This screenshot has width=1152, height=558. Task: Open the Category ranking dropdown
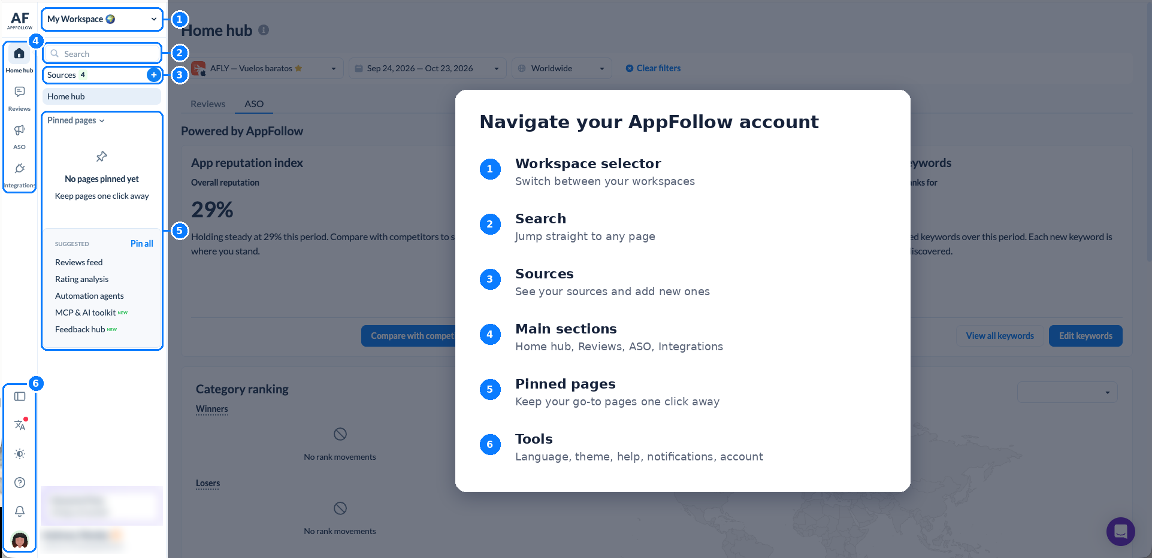click(x=1067, y=393)
